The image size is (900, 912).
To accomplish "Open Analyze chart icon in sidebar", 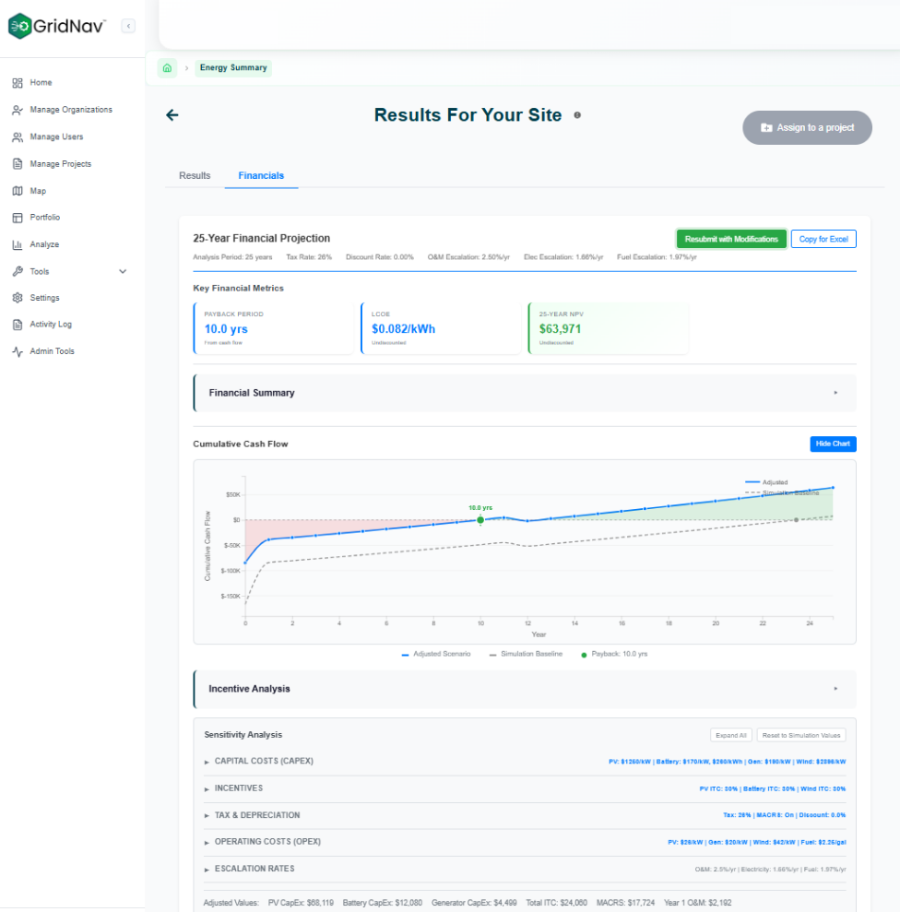I will 17,244.
